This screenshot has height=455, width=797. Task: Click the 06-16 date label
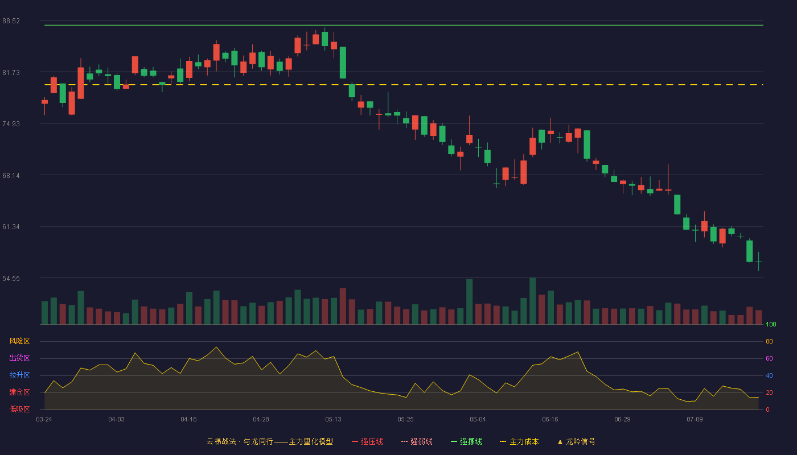coord(550,419)
